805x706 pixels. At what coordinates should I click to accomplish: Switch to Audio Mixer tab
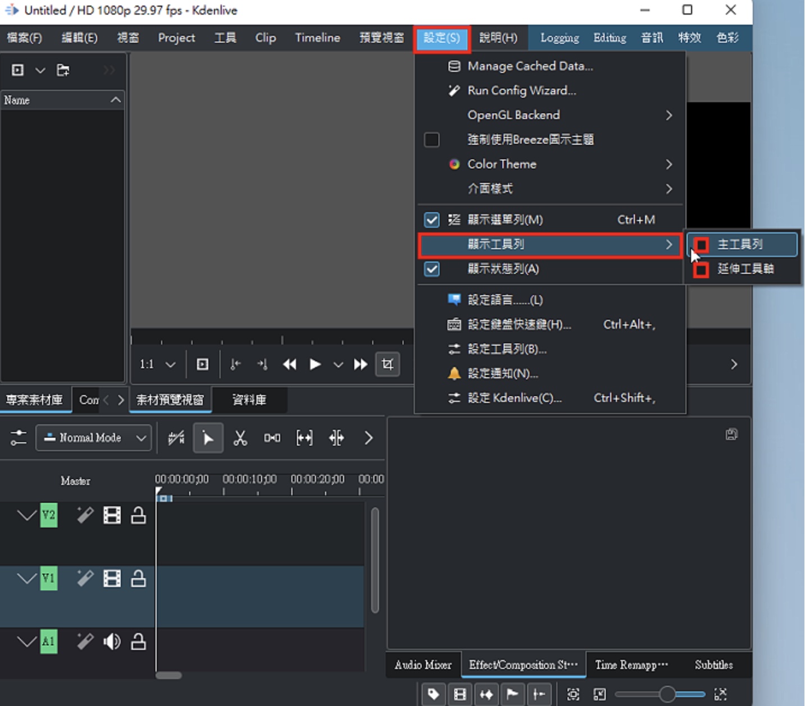(423, 665)
